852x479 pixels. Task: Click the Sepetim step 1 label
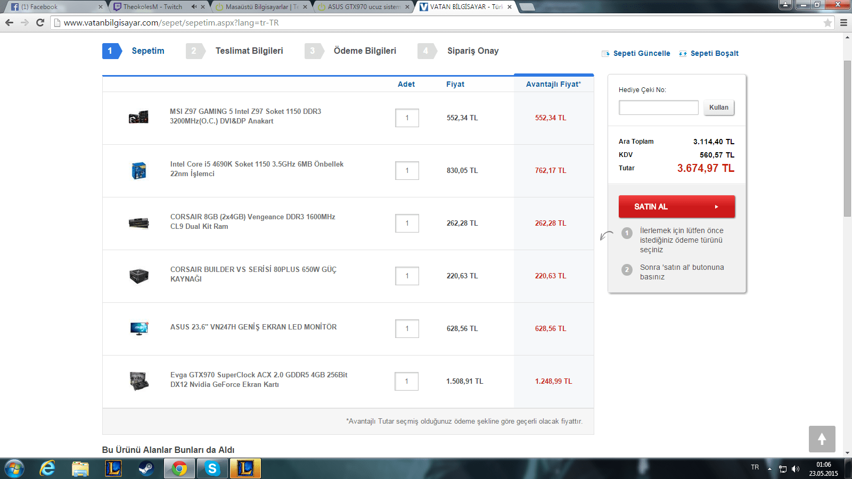[148, 51]
